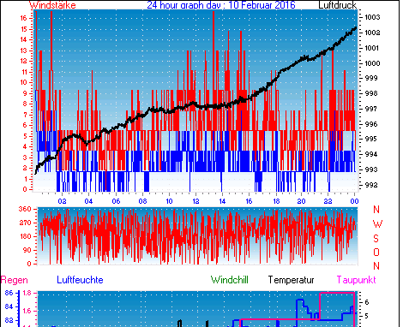Select the 14 label on the Windstärke axis
Viewport: 403px width, 327px height.
pyautogui.click(x=23, y=39)
